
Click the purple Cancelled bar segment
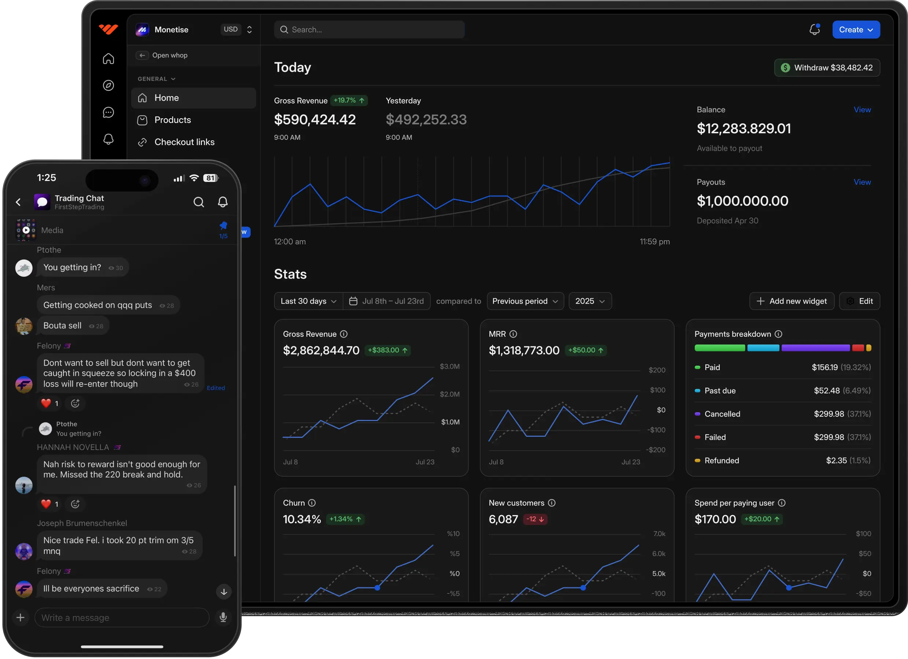point(815,348)
